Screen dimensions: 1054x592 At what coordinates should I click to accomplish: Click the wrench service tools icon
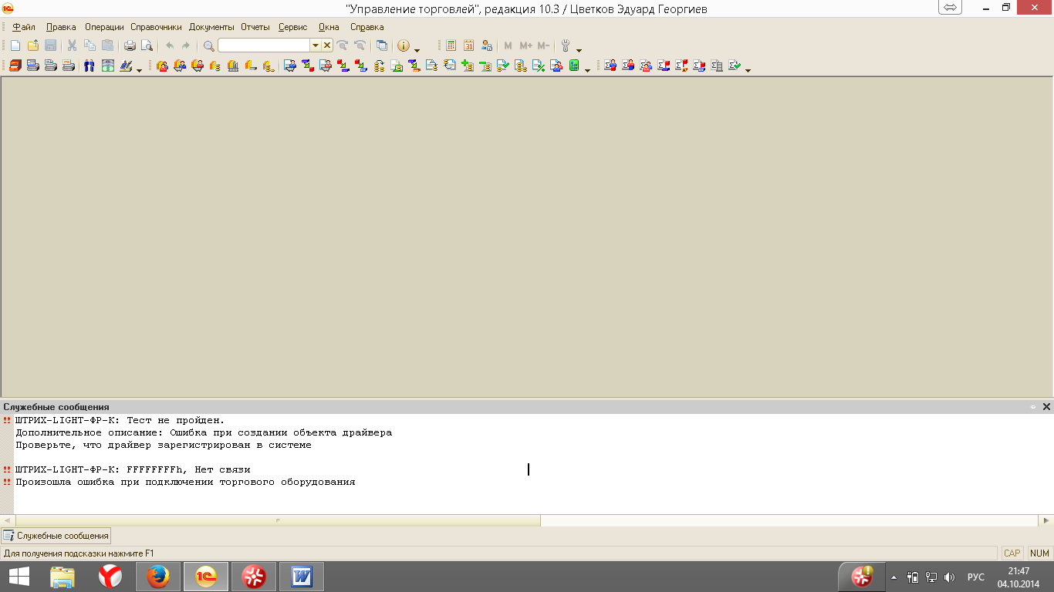click(x=566, y=45)
